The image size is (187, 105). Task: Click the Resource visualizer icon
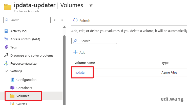tap(7, 64)
